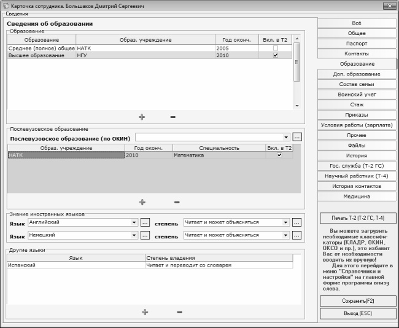Image resolution: width=399 pixels, height=328 pixels.
Task: Add postgraduate education entry with plus icon
Action: point(142,201)
